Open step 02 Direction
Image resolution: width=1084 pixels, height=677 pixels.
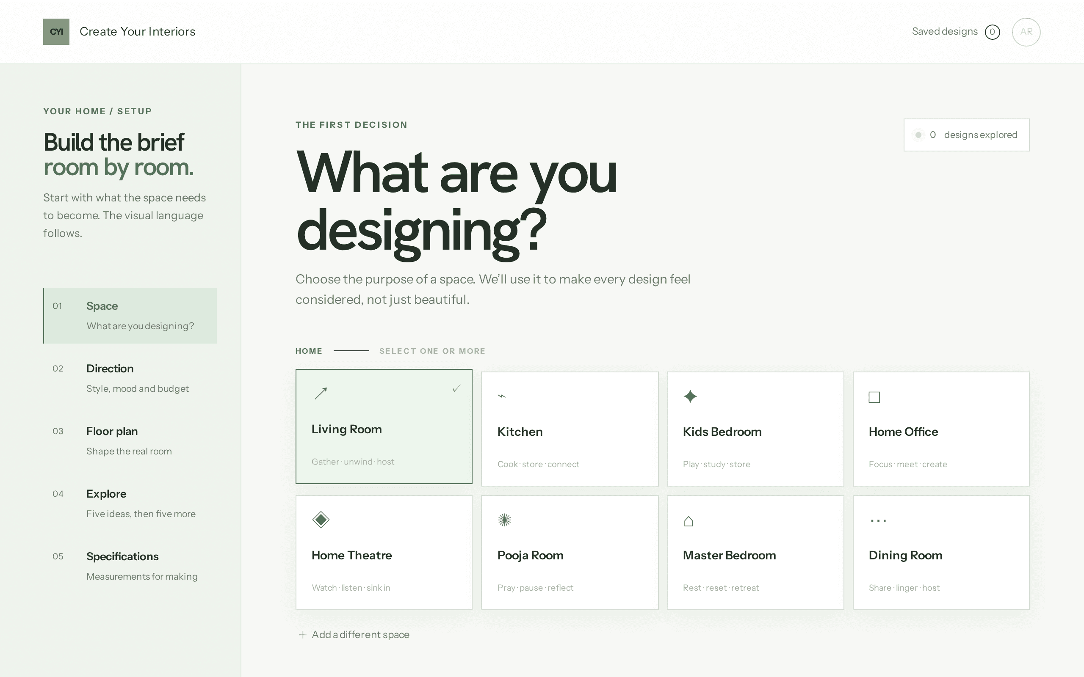(130, 378)
